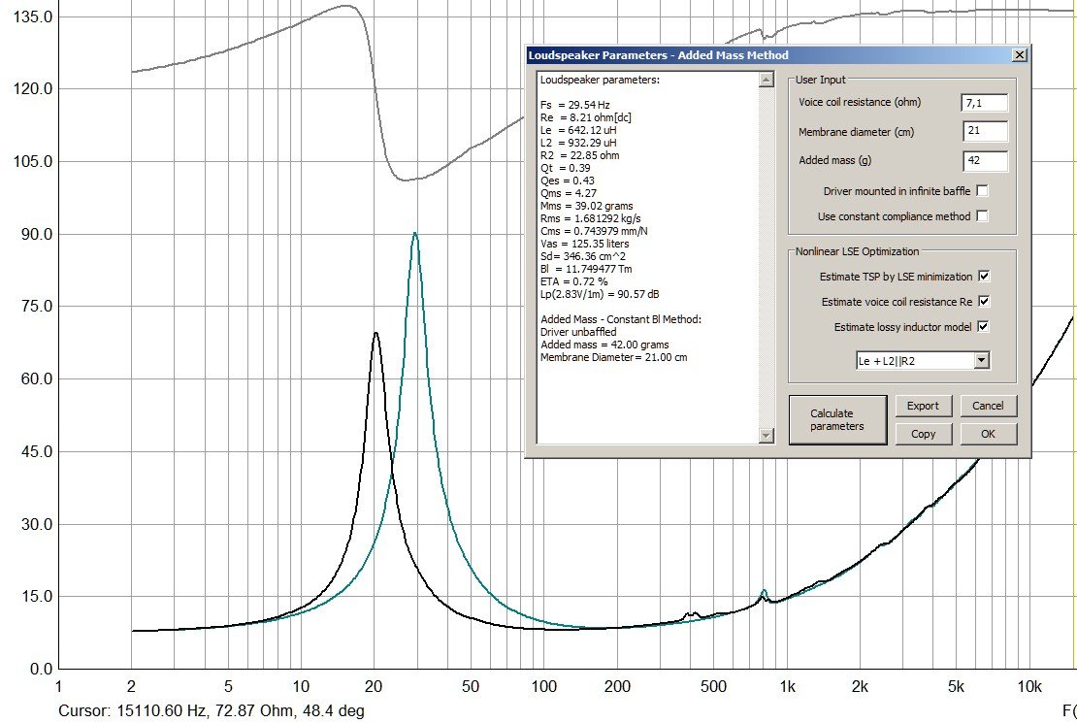The width and height of the screenshot is (1077, 723).
Task: Click the teal impedance curve peak
Action: (x=415, y=234)
